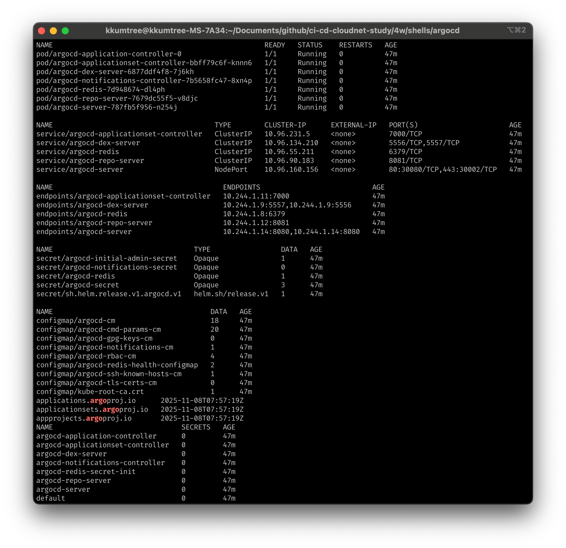Image resolution: width=566 pixels, height=548 pixels.
Task: Select service/argocd-repo-server text
Action: click(90, 161)
